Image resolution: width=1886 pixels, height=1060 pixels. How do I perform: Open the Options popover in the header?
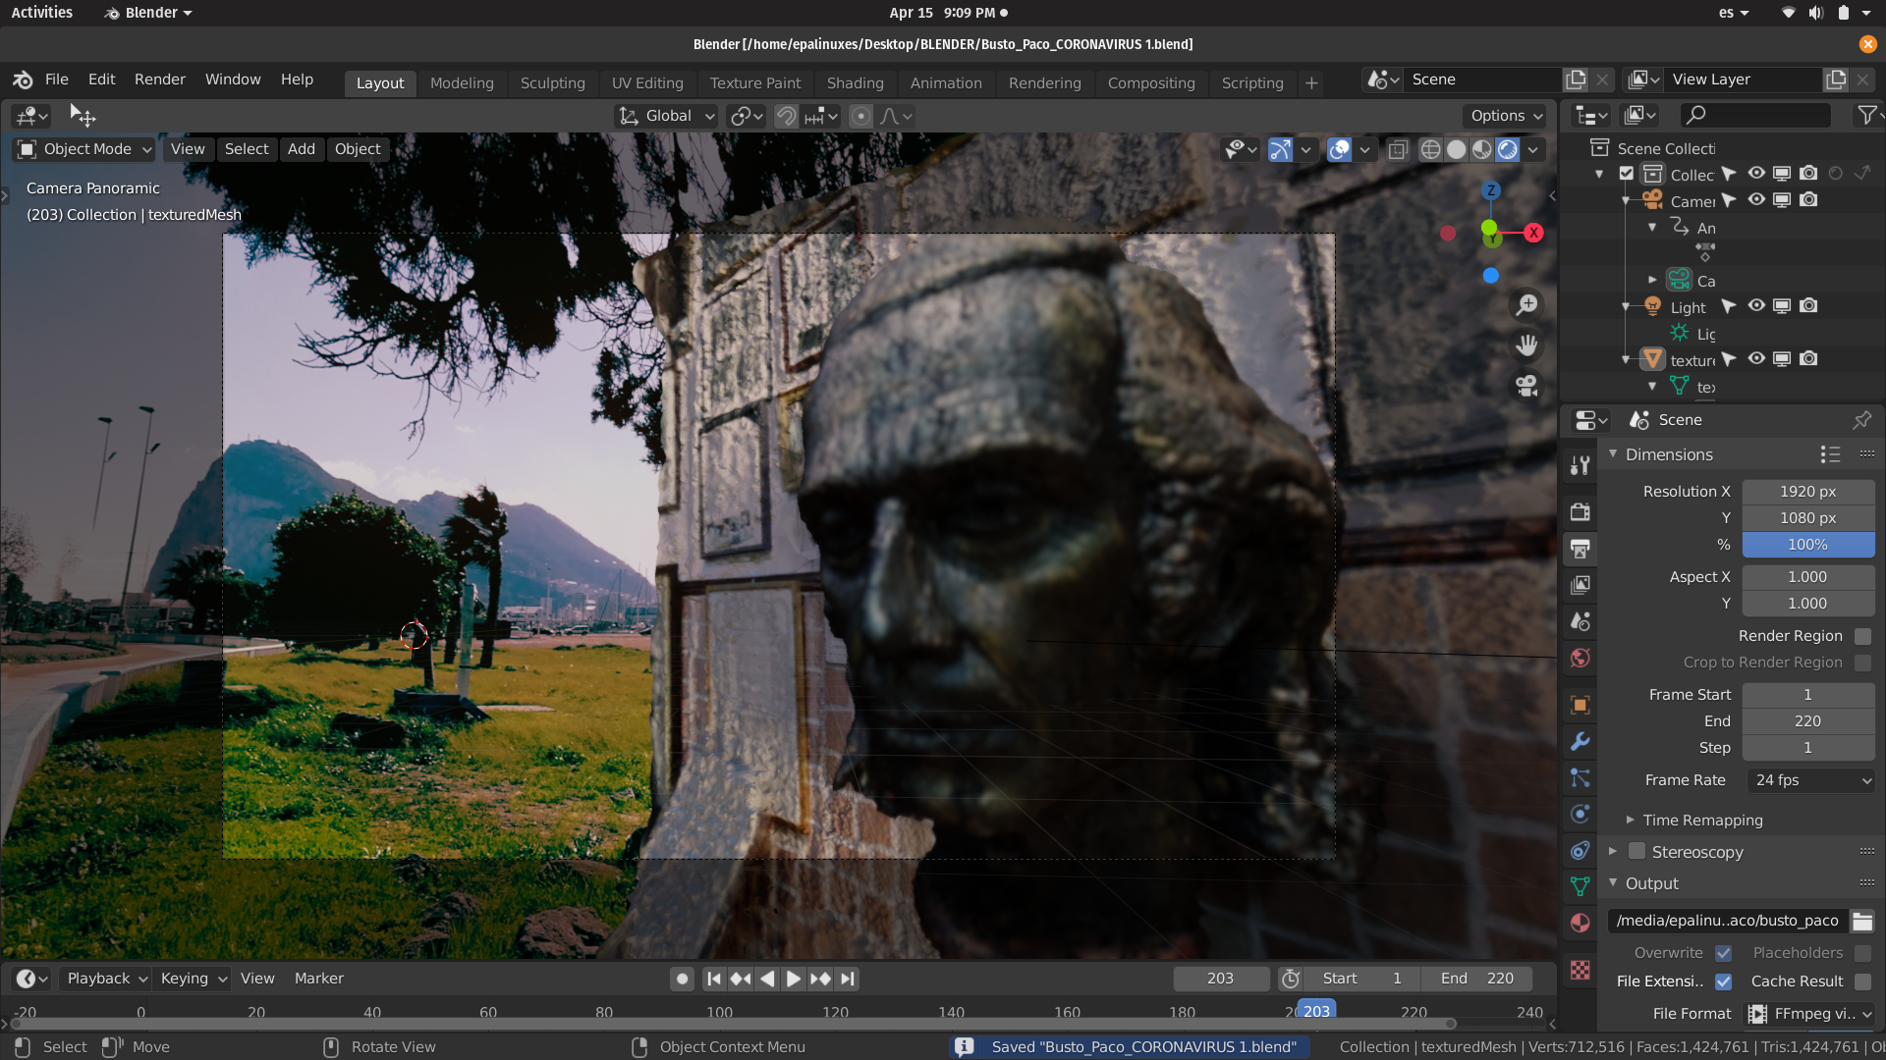click(x=1504, y=115)
